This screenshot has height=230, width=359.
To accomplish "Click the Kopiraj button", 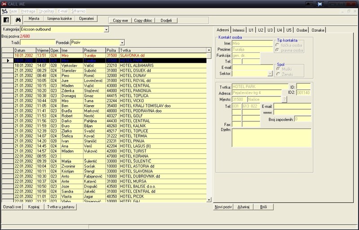I will pyautogui.click(x=34, y=207).
